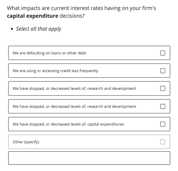Select the 'capital expenditures' option label

(x=68, y=124)
